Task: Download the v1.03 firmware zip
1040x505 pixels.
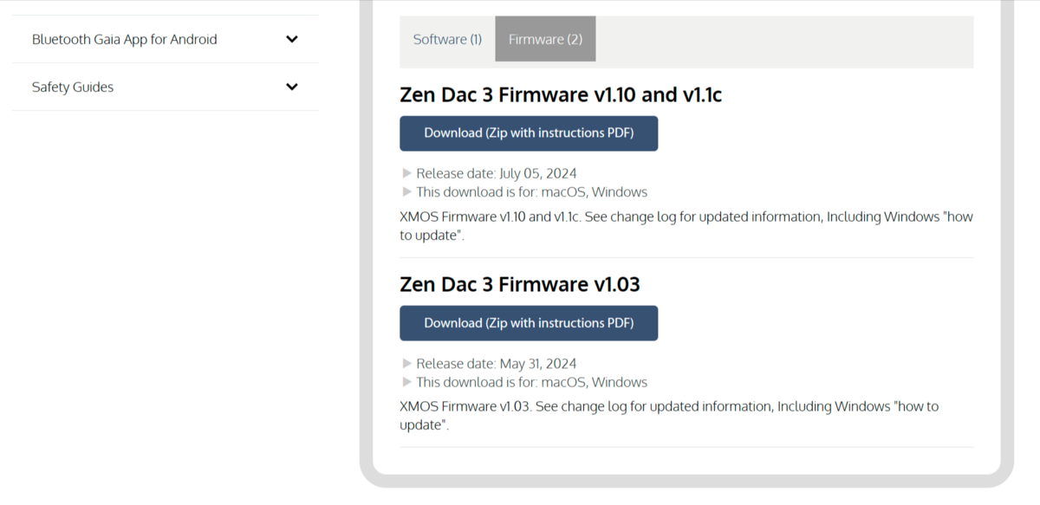Action: (529, 323)
